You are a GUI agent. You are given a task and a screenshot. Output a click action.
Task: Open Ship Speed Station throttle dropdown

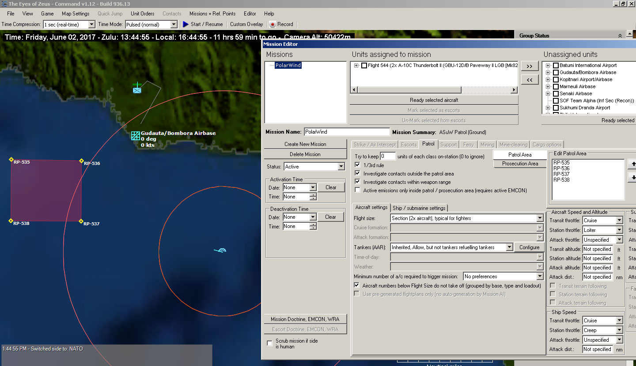coord(619,330)
